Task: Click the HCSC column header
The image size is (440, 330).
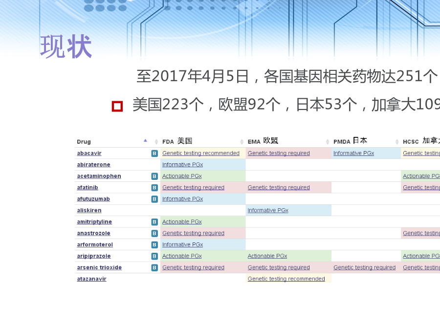Action: pyautogui.click(x=421, y=141)
